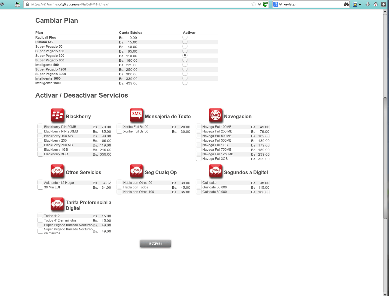Click the Otros Servicios voz icon
Screen dimensions: 389x296
click(58, 171)
